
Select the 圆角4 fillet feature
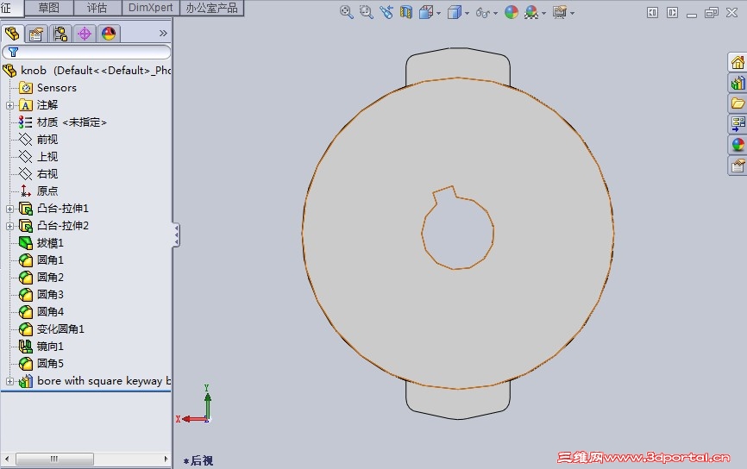tap(41, 312)
